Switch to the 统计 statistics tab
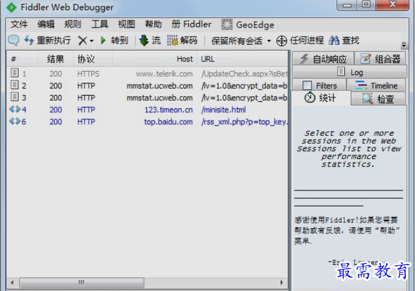The height and width of the screenshot is (291, 415). click(321, 98)
